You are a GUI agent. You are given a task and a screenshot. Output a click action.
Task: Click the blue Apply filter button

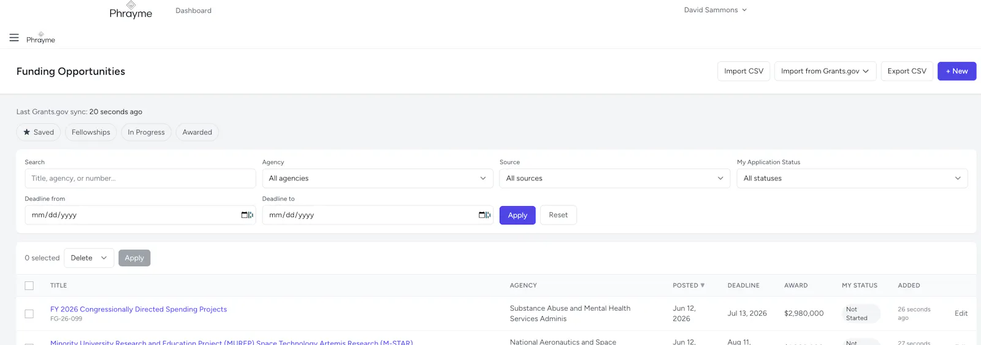[x=517, y=215]
